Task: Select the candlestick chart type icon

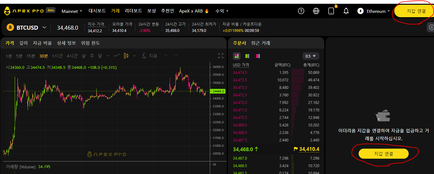Action: pyautogui.click(x=126, y=56)
